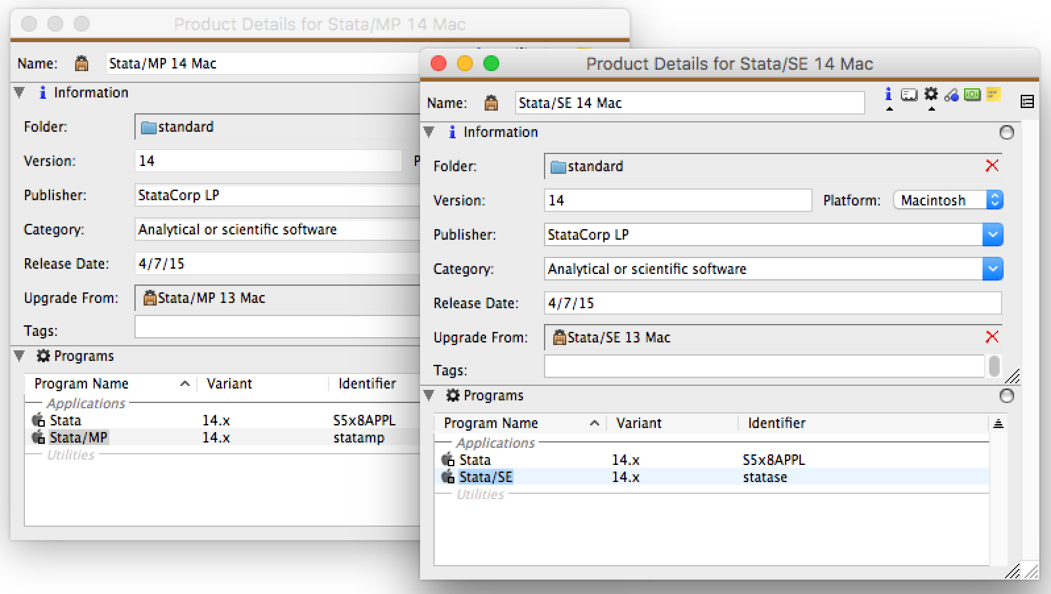Click the Version field in Stata/SE window

(678, 200)
